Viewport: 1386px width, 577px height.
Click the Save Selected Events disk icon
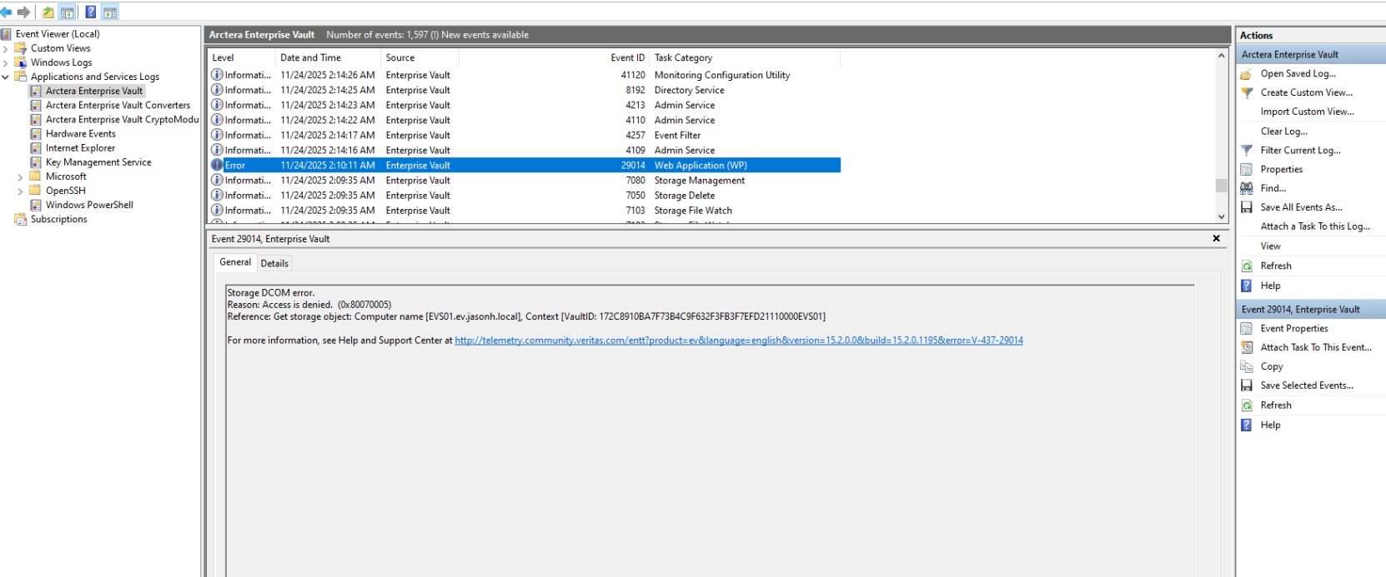[1247, 385]
